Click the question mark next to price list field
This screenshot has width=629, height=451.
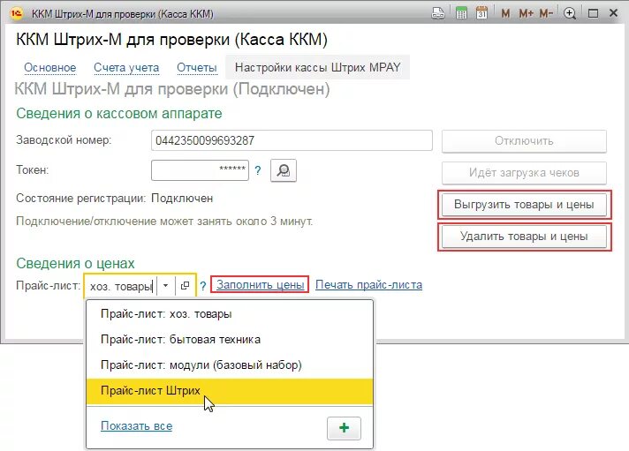203,286
